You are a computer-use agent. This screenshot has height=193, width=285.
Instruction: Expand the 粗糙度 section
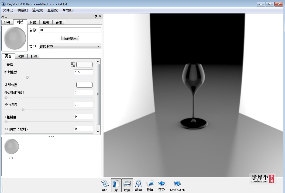pos(5,117)
